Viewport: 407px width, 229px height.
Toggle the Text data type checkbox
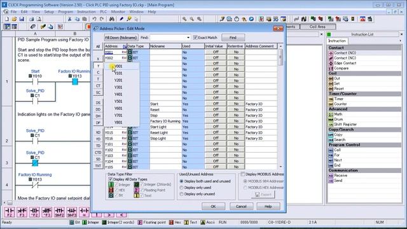[142, 195]
